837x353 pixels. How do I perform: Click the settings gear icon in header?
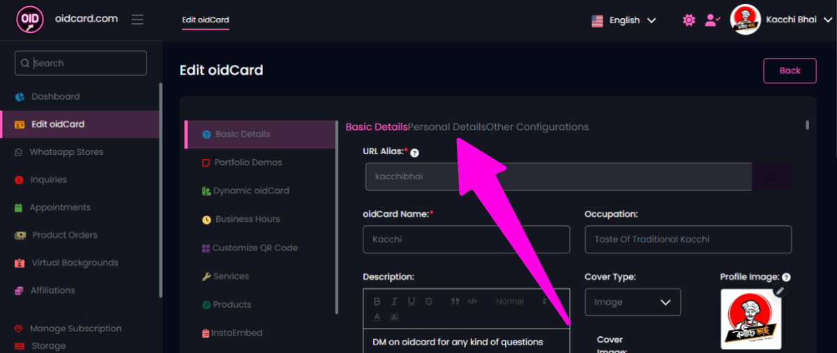689,20
